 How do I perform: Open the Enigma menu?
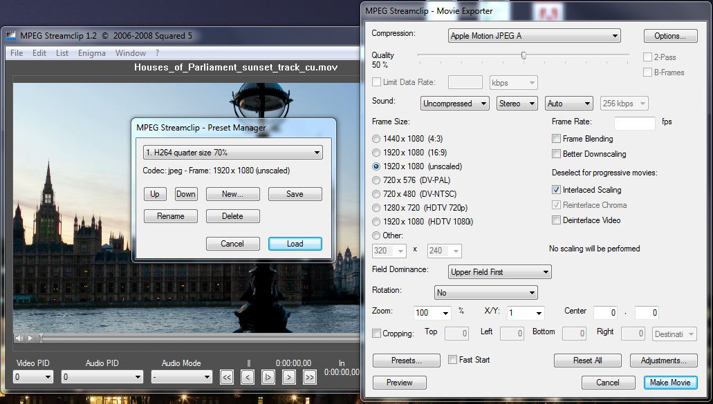(x=92, y=53)
